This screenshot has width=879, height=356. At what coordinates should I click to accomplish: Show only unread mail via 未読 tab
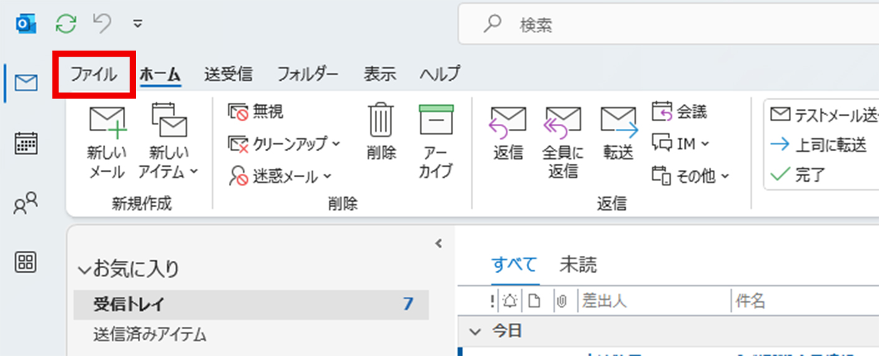(577, 265)
